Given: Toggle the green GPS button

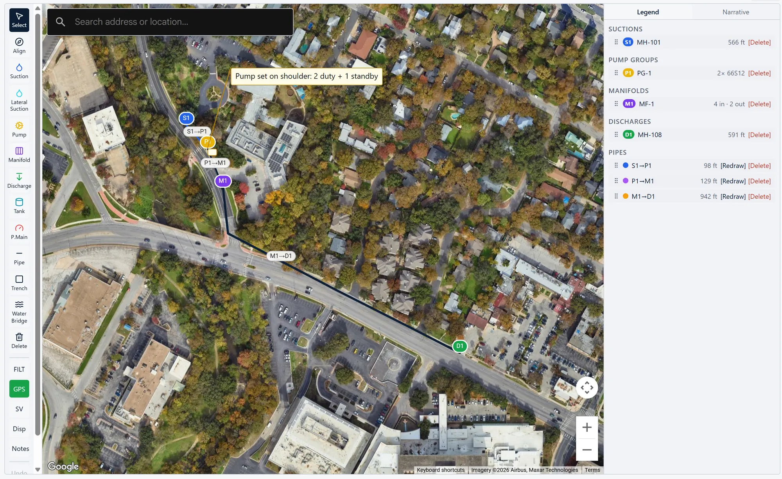Looking at the screenshot, I should 19,389.
